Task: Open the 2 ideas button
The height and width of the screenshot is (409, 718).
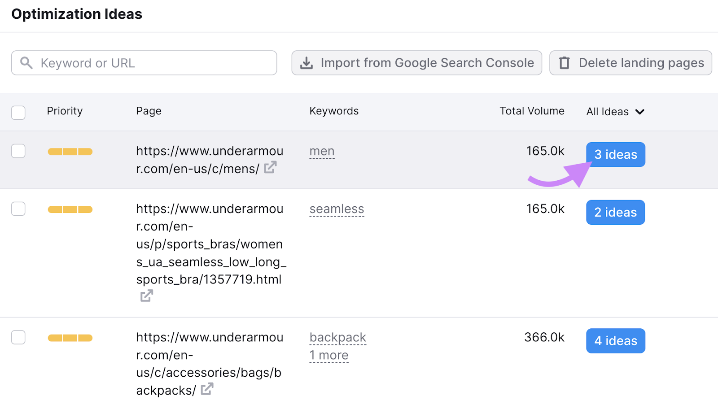Action: tap(616, 213)
